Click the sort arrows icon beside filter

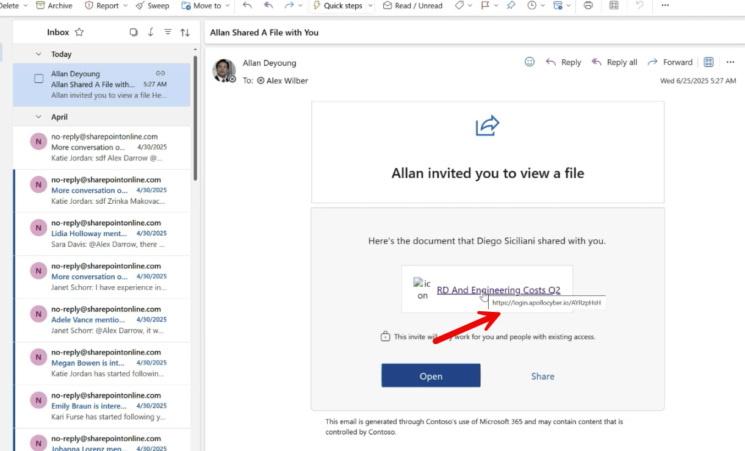185,32
